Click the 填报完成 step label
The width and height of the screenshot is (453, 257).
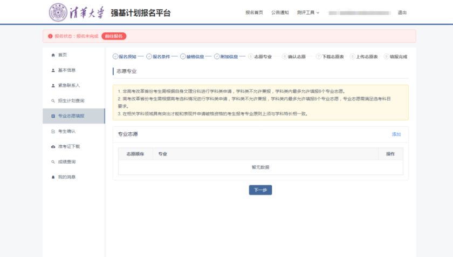pyautogui.click(x=399, y=57)
